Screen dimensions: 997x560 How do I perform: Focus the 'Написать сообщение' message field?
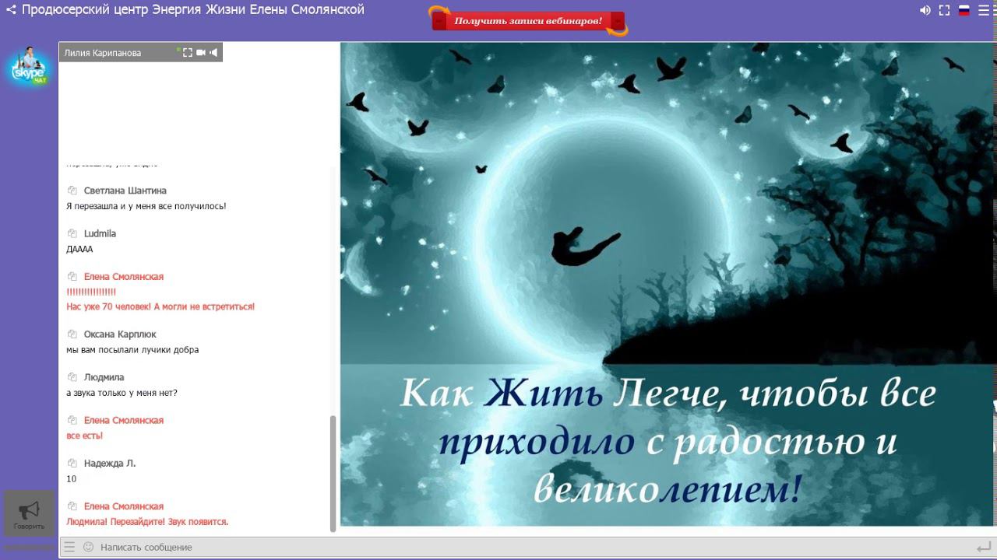[530, 547]
